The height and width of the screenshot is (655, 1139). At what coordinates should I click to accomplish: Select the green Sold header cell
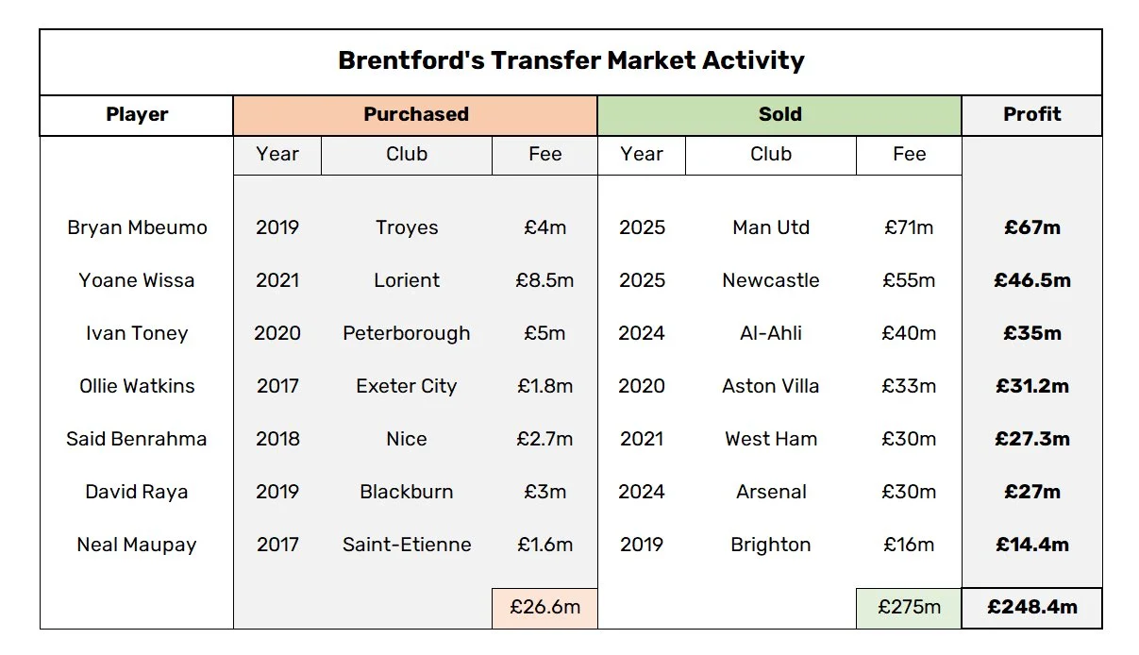[779, 115]
